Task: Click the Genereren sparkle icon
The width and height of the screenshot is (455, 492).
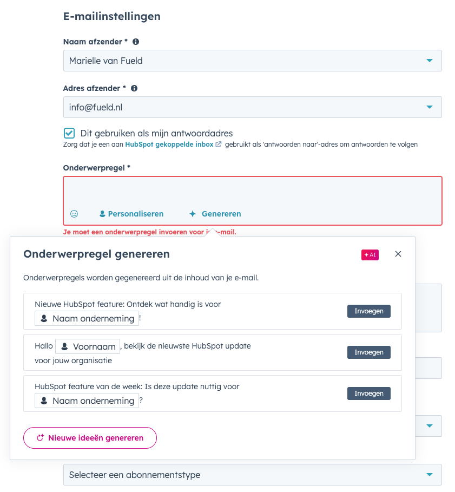Action: [193, 213]
